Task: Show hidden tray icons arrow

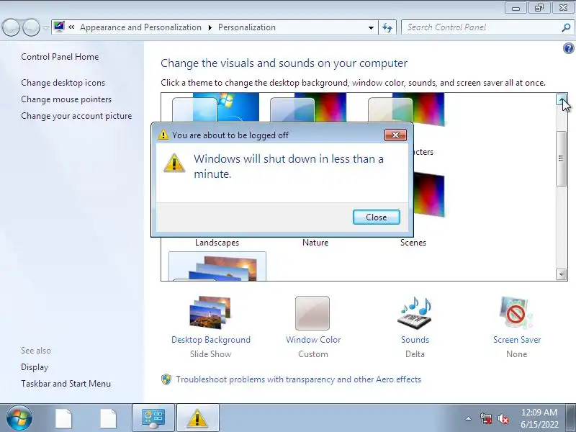Action: coord(469,418)
